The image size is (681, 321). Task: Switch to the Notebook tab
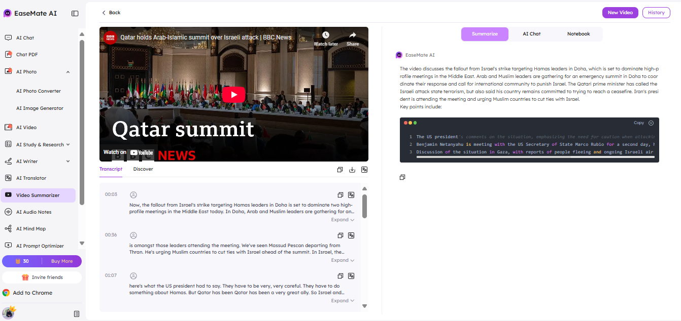(x=578, y=34)
